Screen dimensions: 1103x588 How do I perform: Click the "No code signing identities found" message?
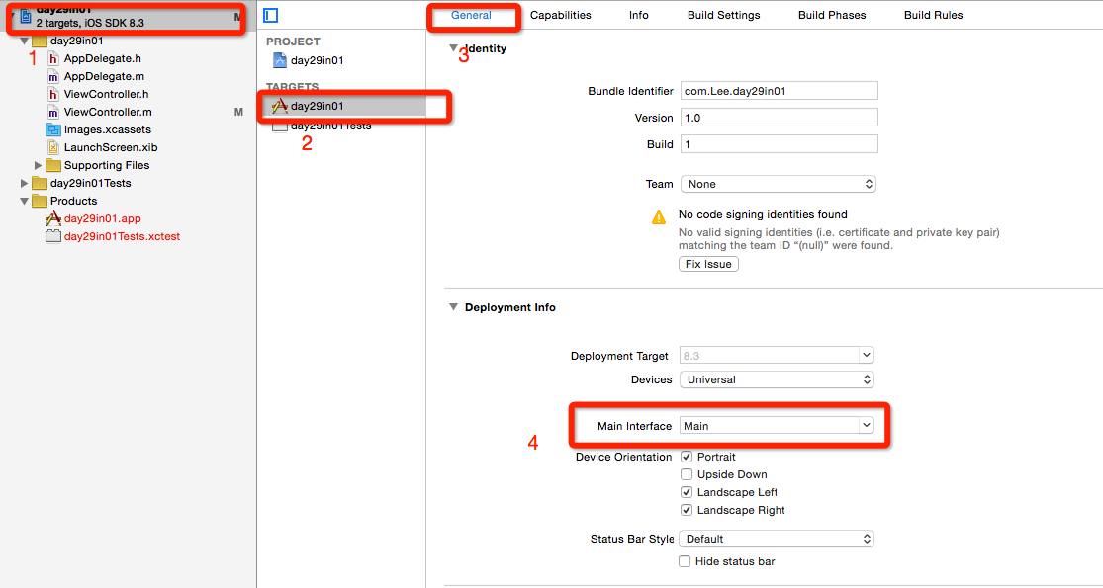tap(763, 214)
